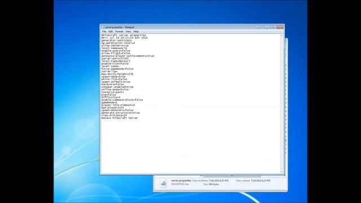Click the 'allow-flight=false' line
This screenshot has height=203, width=361.
point(116,53)
